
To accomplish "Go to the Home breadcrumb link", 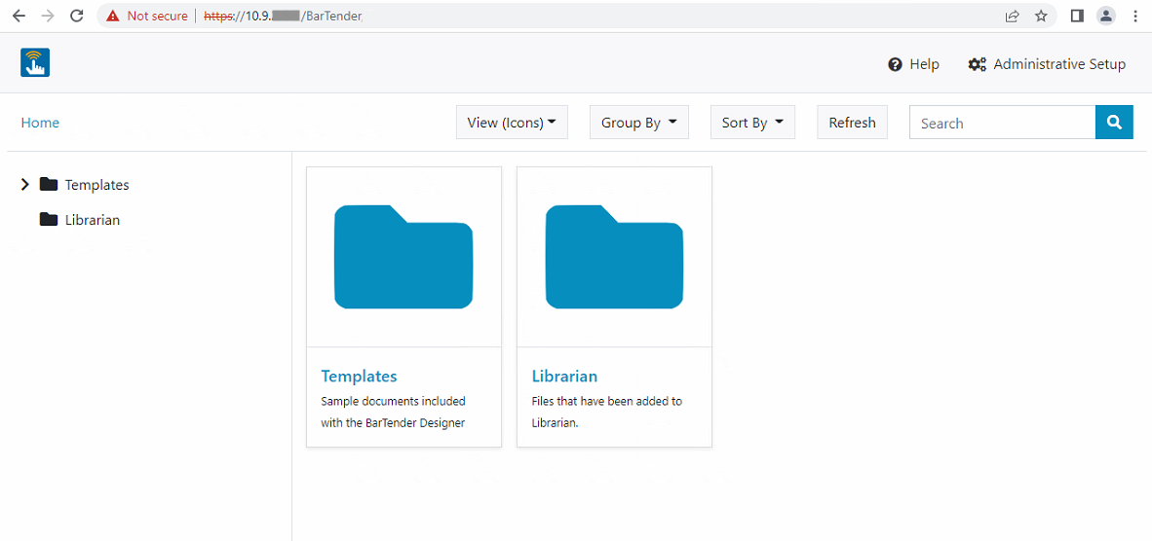I will point(40,123).
